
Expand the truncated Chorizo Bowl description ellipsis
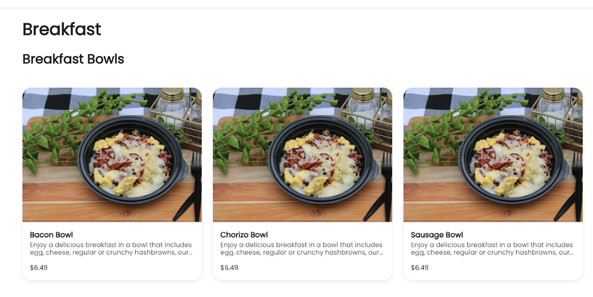tap(380, 253)
